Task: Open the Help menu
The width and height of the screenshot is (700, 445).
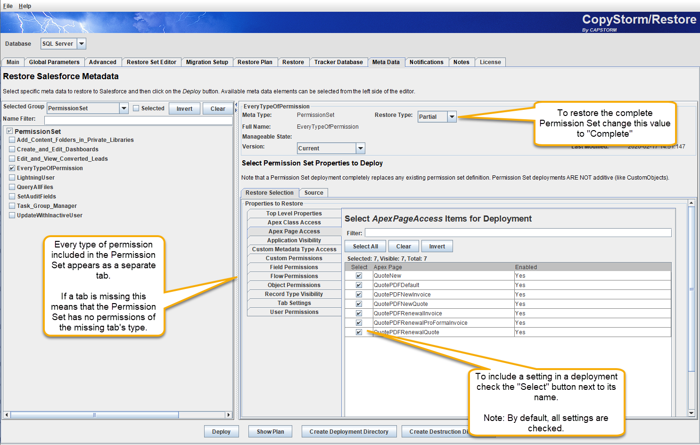Action: click(25, 6)
